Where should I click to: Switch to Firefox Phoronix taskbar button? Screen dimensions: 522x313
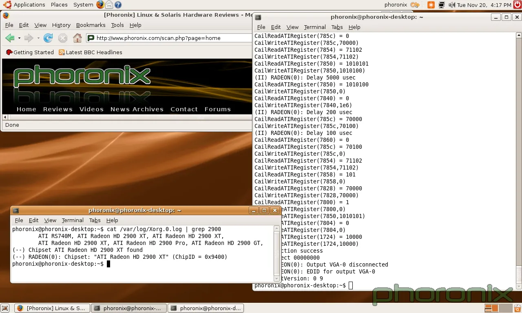pos(52,308)
